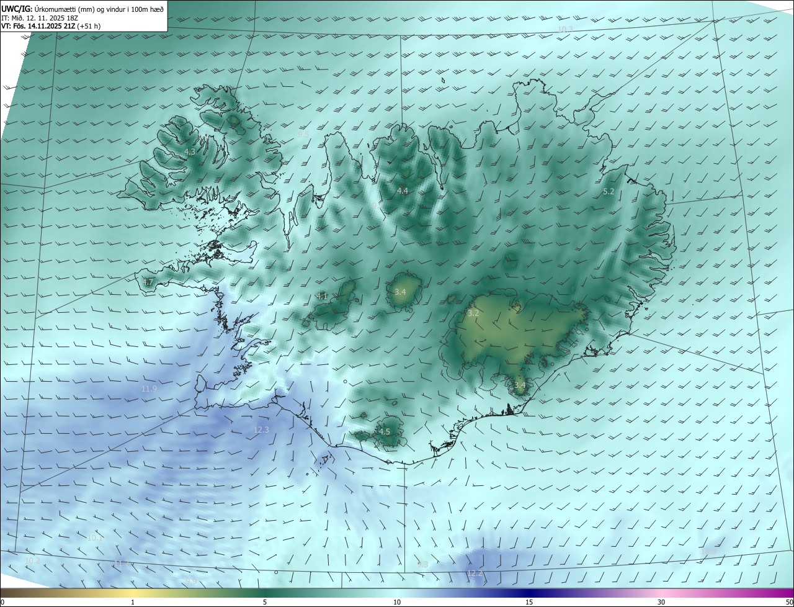Click the 5.2 value in east Iceland
This screenshot has height=607, width=794.
609,192
